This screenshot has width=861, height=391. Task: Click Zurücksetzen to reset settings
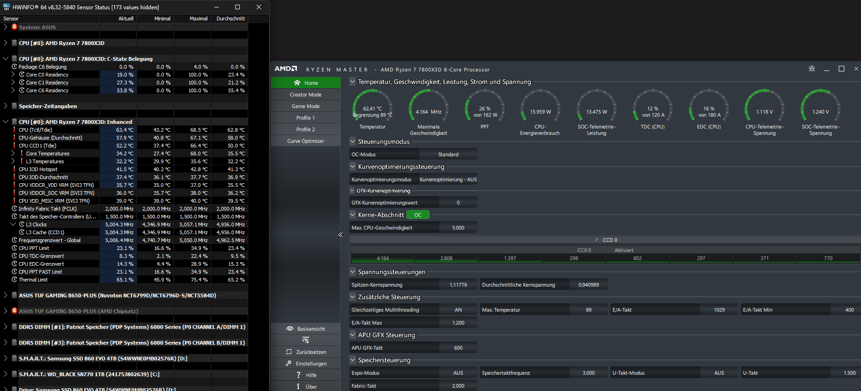click(x=305, y=352)
